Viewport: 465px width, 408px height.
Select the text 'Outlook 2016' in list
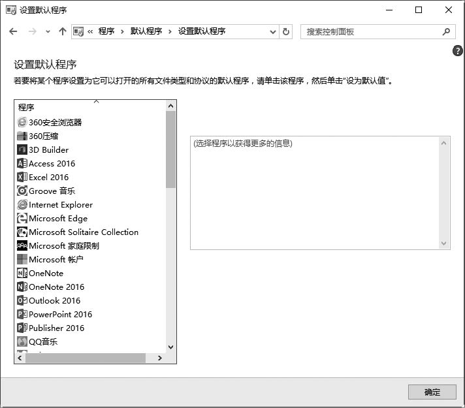click(x=55, y=301)
